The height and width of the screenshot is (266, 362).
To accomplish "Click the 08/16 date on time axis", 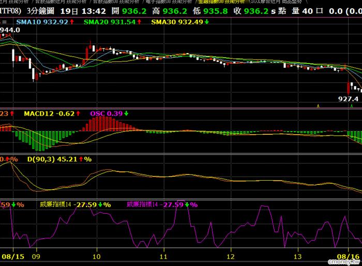I will tap(348, 257).
